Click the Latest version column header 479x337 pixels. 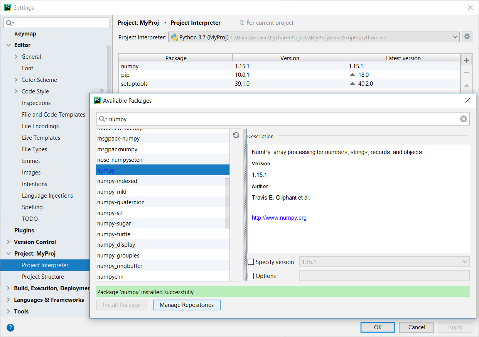point(403,58)
